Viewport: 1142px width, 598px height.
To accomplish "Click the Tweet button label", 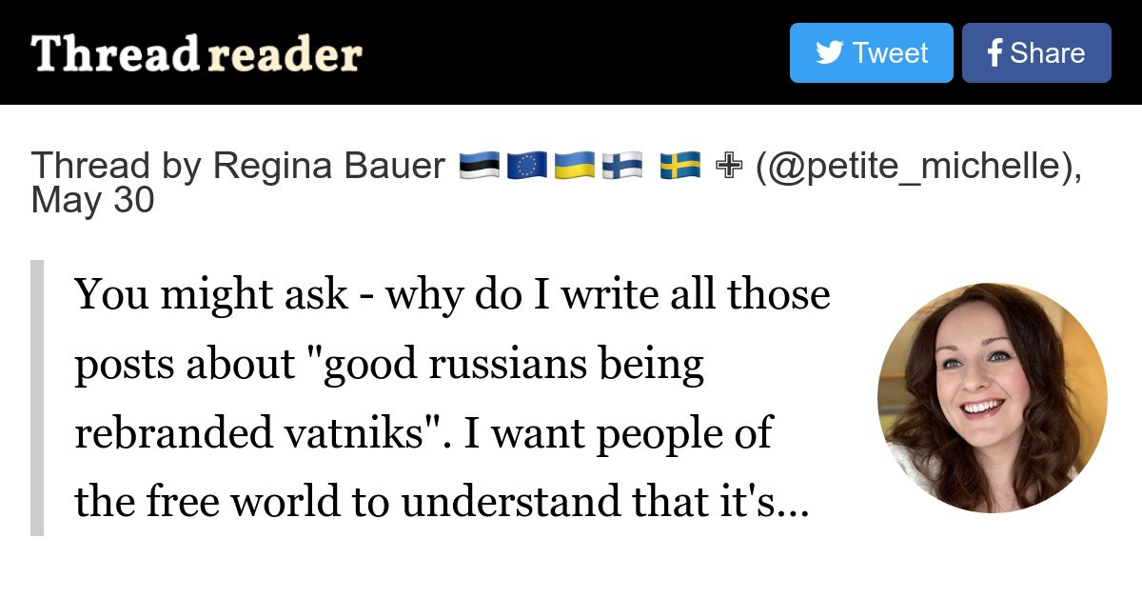I will pyautogui.click(x=890, y=53).
